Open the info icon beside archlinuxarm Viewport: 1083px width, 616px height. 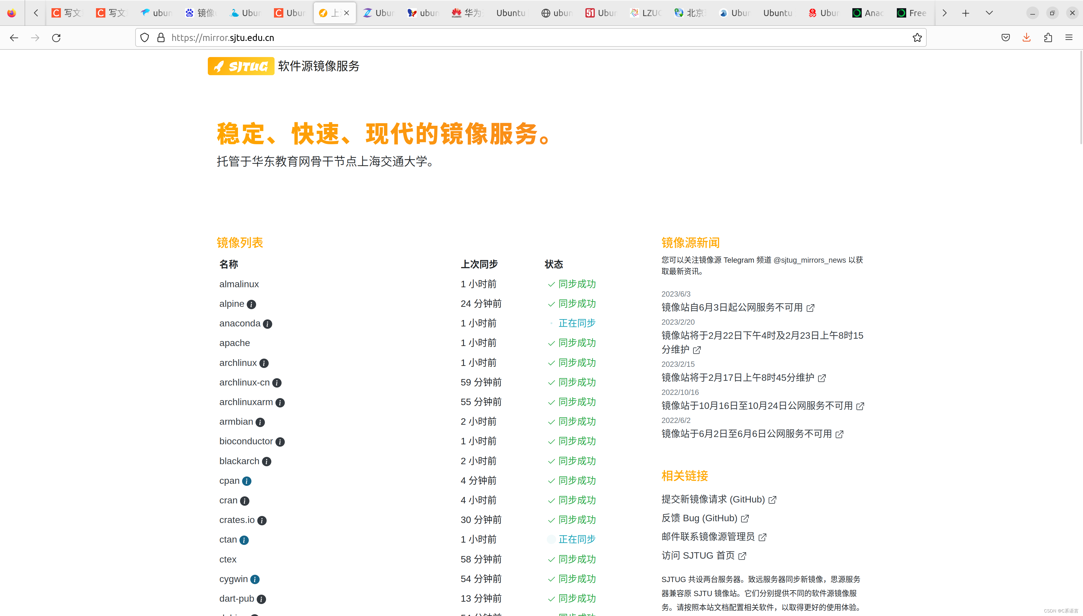click(280, 403)
